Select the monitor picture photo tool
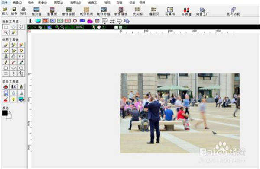 [x=21, y=99]
